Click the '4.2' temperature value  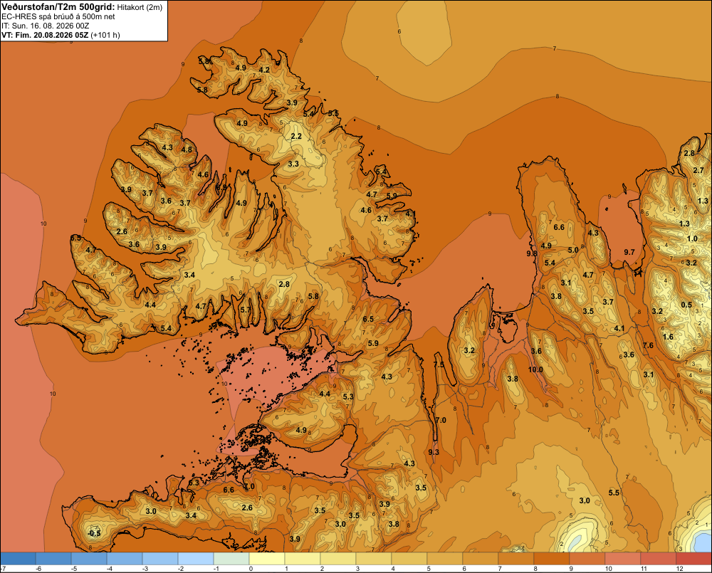(x=264, y=70)
